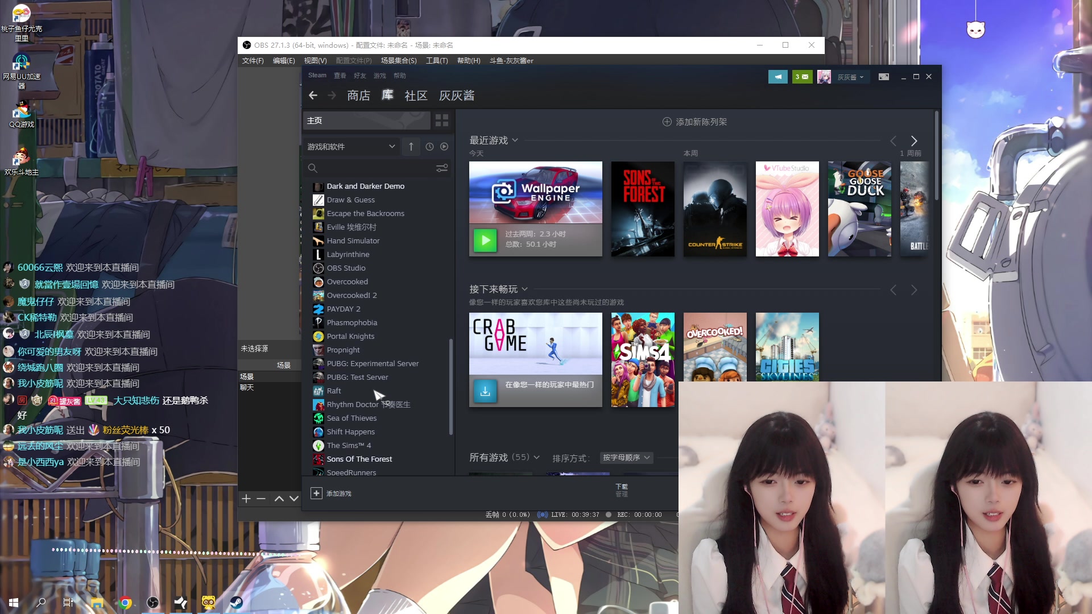Viewport: 1092px width, 614px height.
Task: Open The Sims 4 cover thumbnail
Action: point(643,360)
